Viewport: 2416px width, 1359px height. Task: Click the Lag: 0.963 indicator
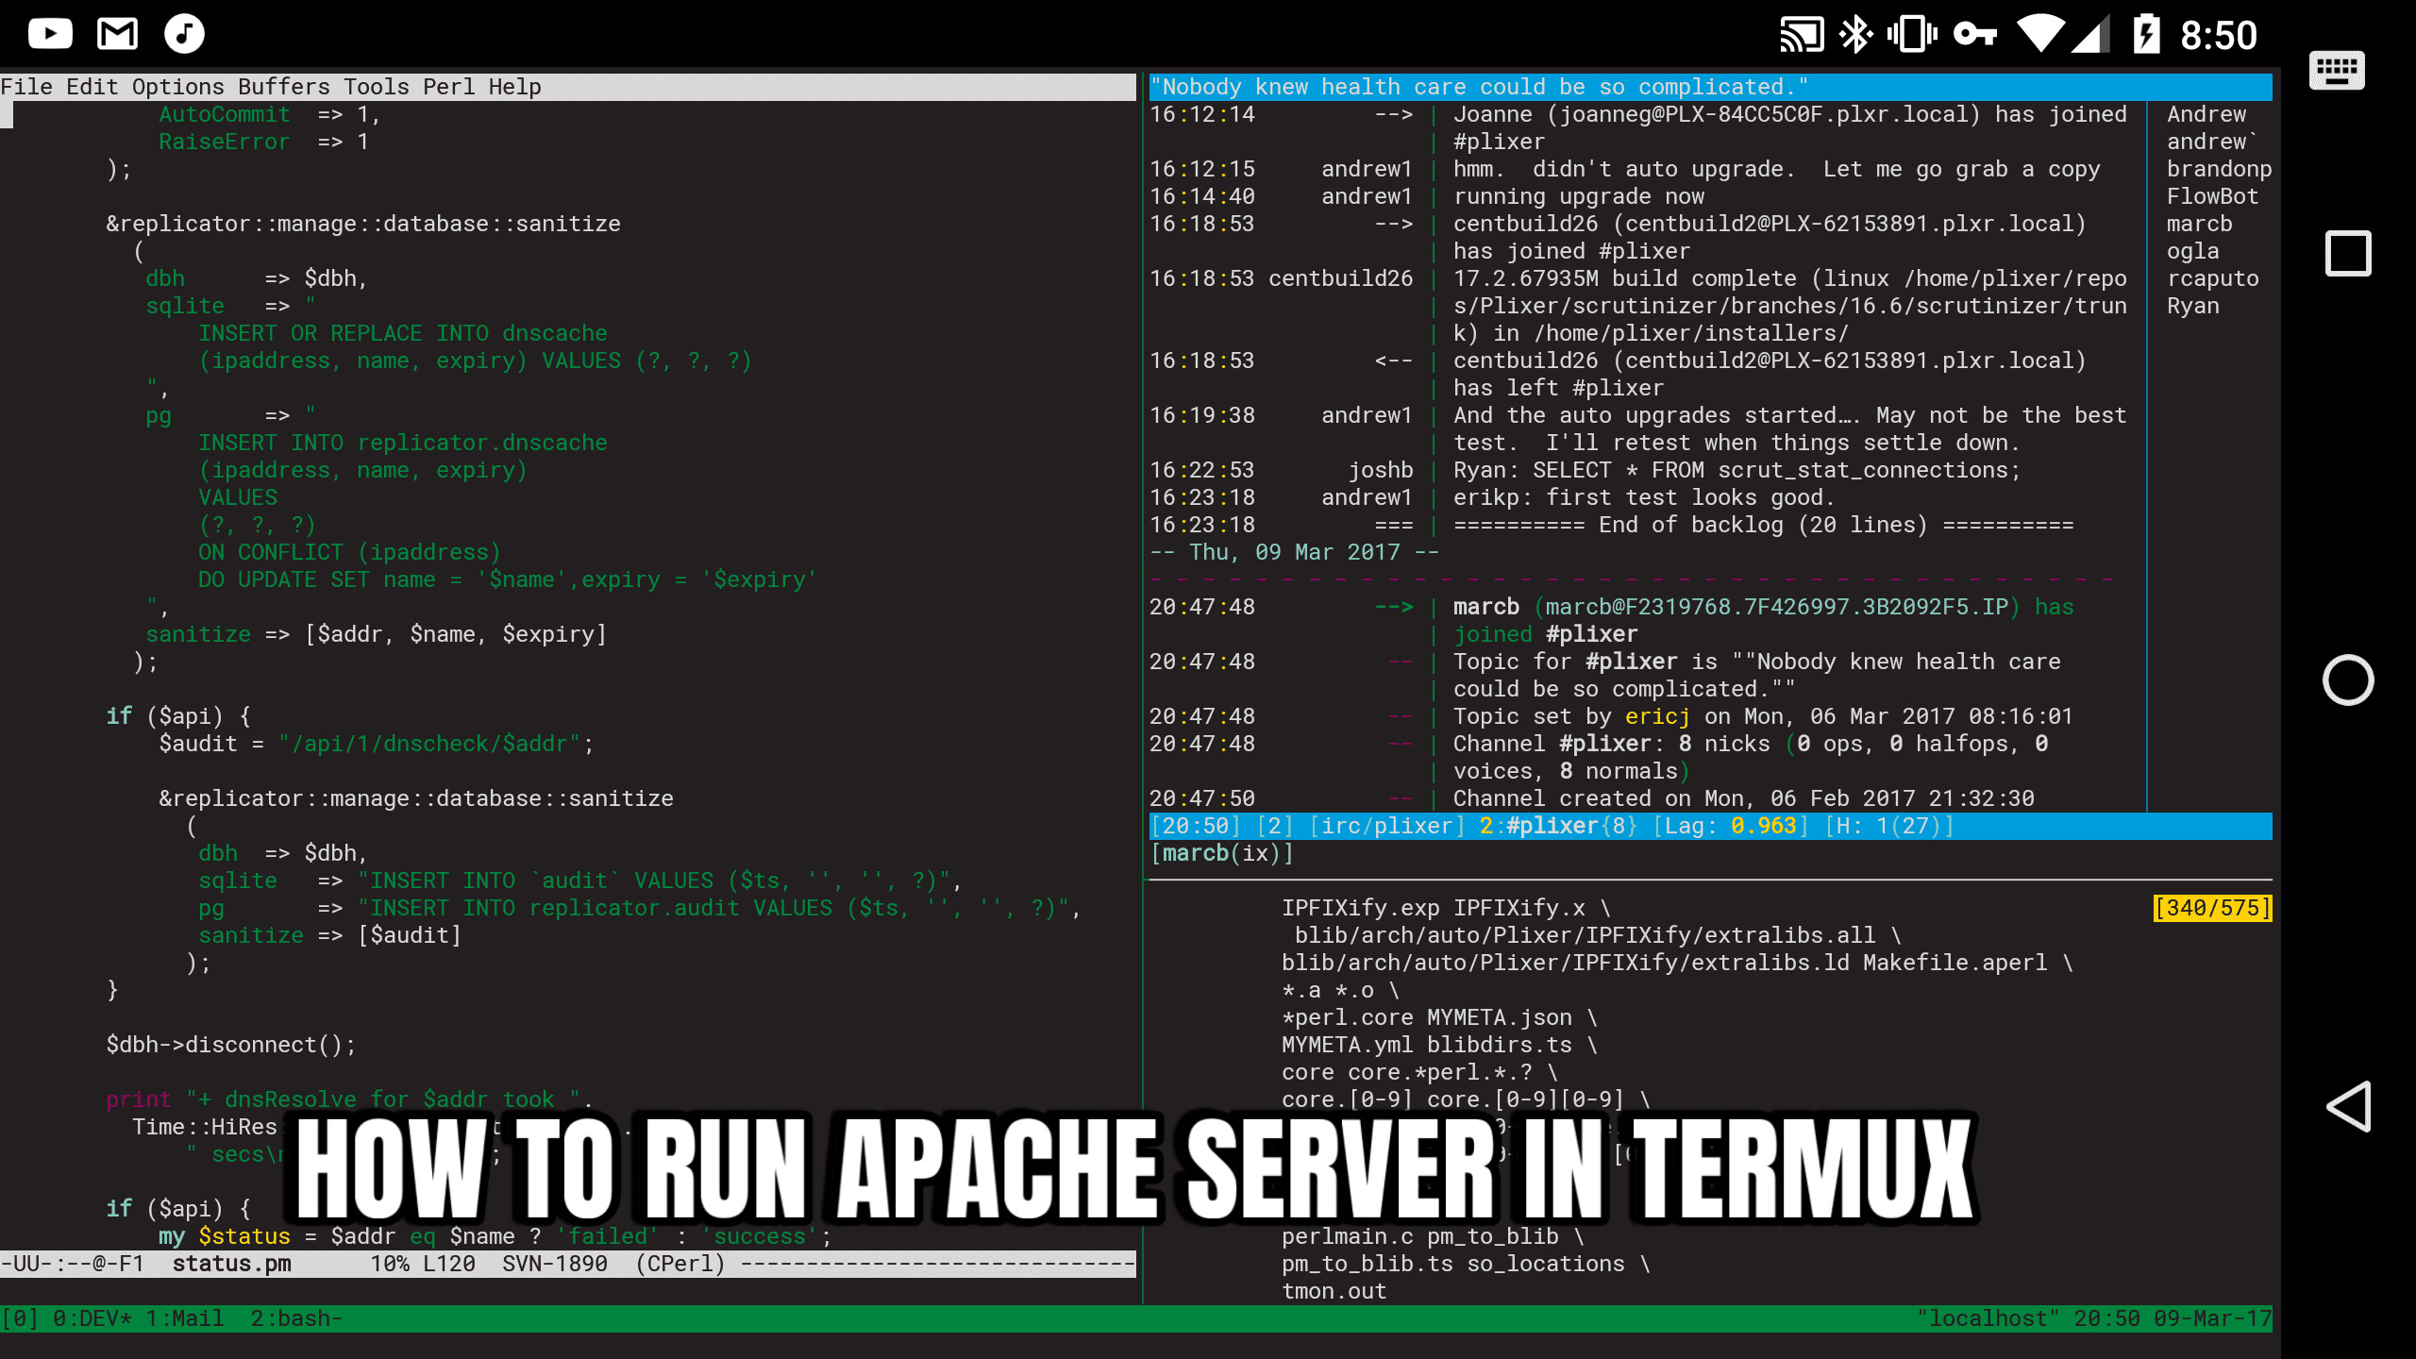[1731, 826]
